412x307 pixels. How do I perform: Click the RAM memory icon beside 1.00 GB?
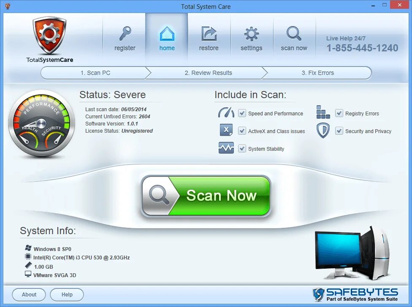[x=28, y=265]
